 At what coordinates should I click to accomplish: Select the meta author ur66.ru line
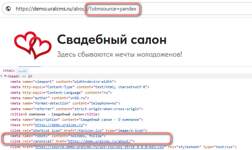(x=49, y=98)
